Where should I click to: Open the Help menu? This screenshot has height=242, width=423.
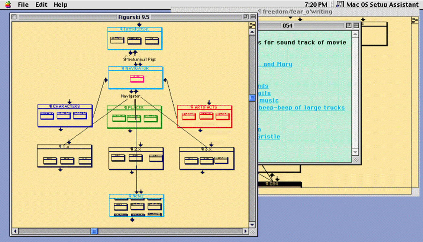61,5
